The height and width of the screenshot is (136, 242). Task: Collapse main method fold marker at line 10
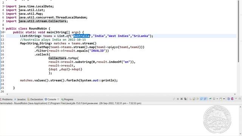click(x=5, y=32)
